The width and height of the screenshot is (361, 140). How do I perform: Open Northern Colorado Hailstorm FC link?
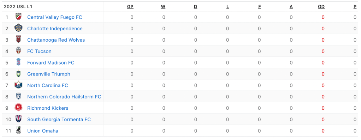tap(64, 97)
